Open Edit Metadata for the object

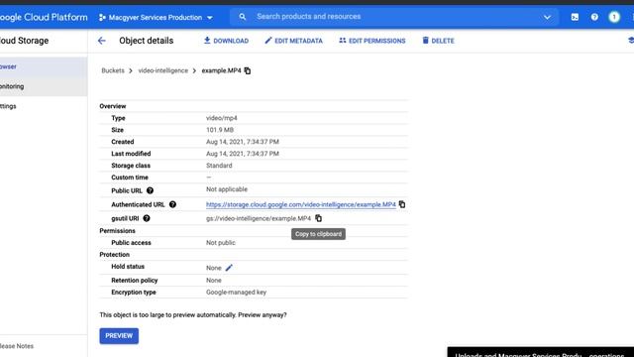point(293,41)
